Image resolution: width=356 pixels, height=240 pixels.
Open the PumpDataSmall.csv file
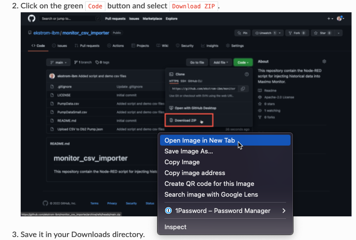(72, 112)
